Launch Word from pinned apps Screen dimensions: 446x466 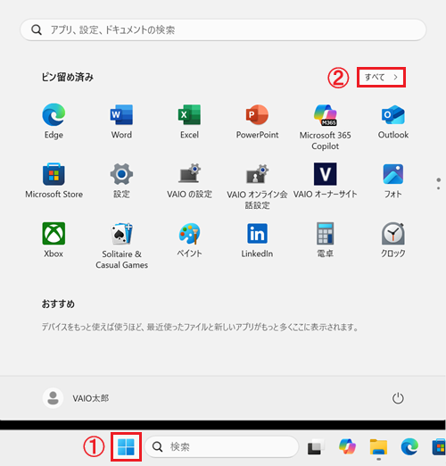[121, 121]
